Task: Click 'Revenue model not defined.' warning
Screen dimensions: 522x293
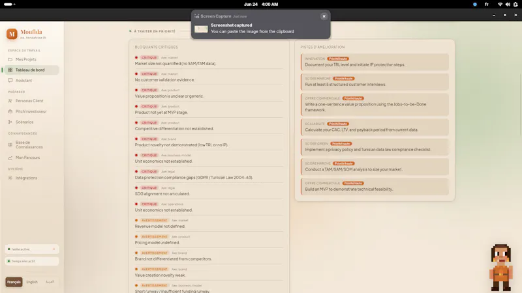Action: pyautogui.click(x=209, y=223)
